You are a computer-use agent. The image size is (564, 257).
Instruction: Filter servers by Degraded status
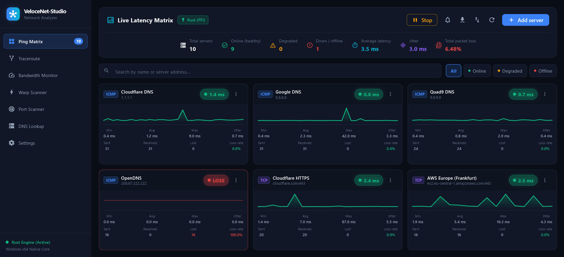[510, 71]
